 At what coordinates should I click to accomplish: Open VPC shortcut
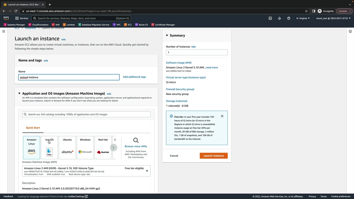[x=116, y=25]
